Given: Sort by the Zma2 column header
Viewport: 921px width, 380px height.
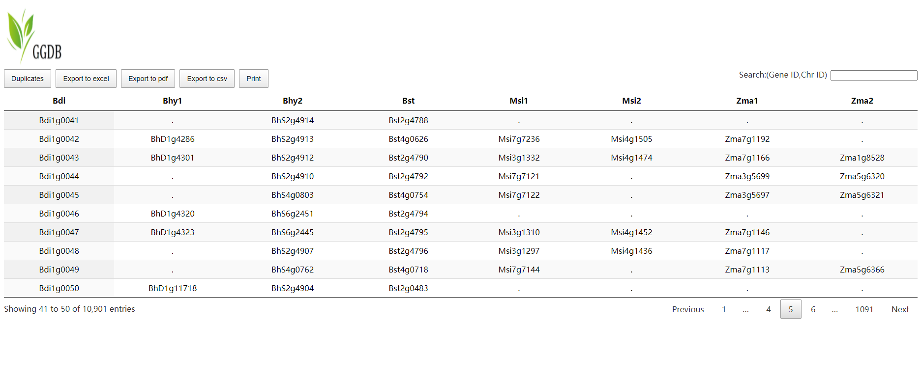Looking at the screenshot, I should click(862, 101).
